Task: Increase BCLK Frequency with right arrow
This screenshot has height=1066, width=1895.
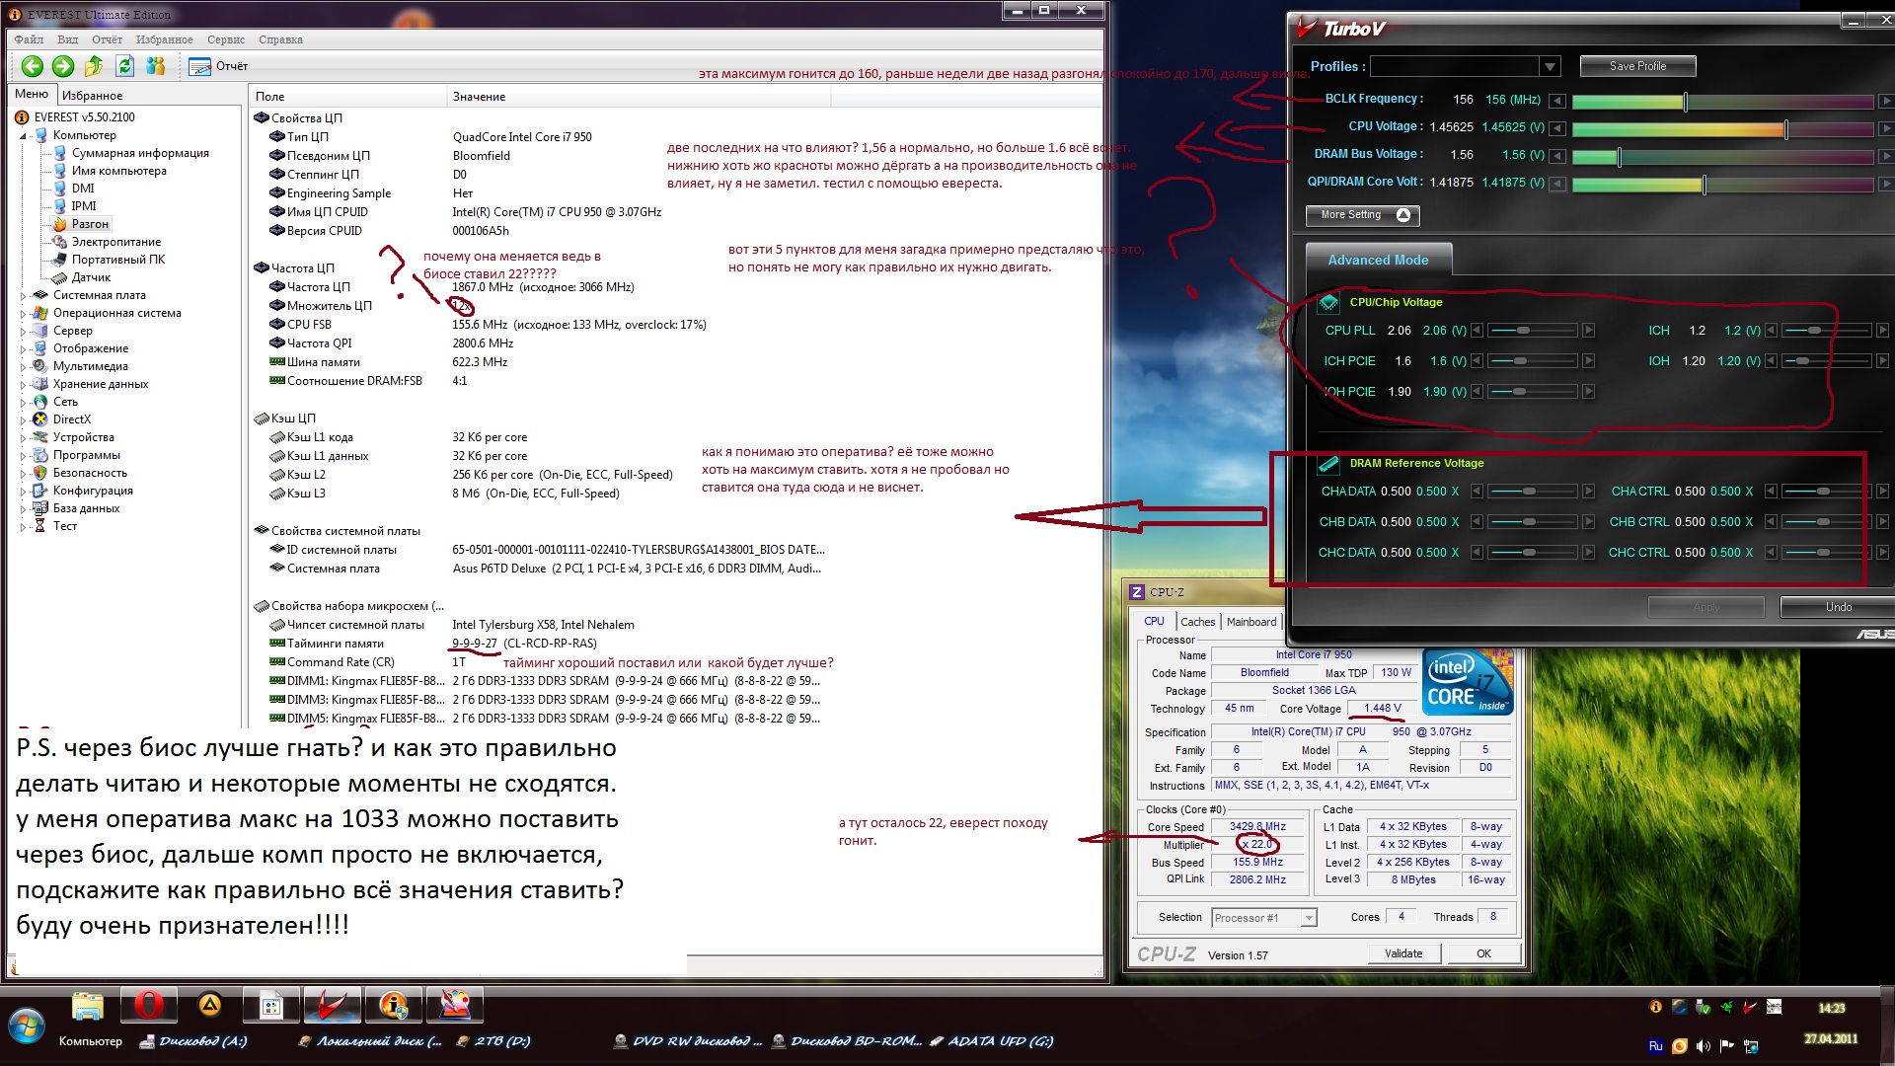Action: click(x=1885, y=101)
